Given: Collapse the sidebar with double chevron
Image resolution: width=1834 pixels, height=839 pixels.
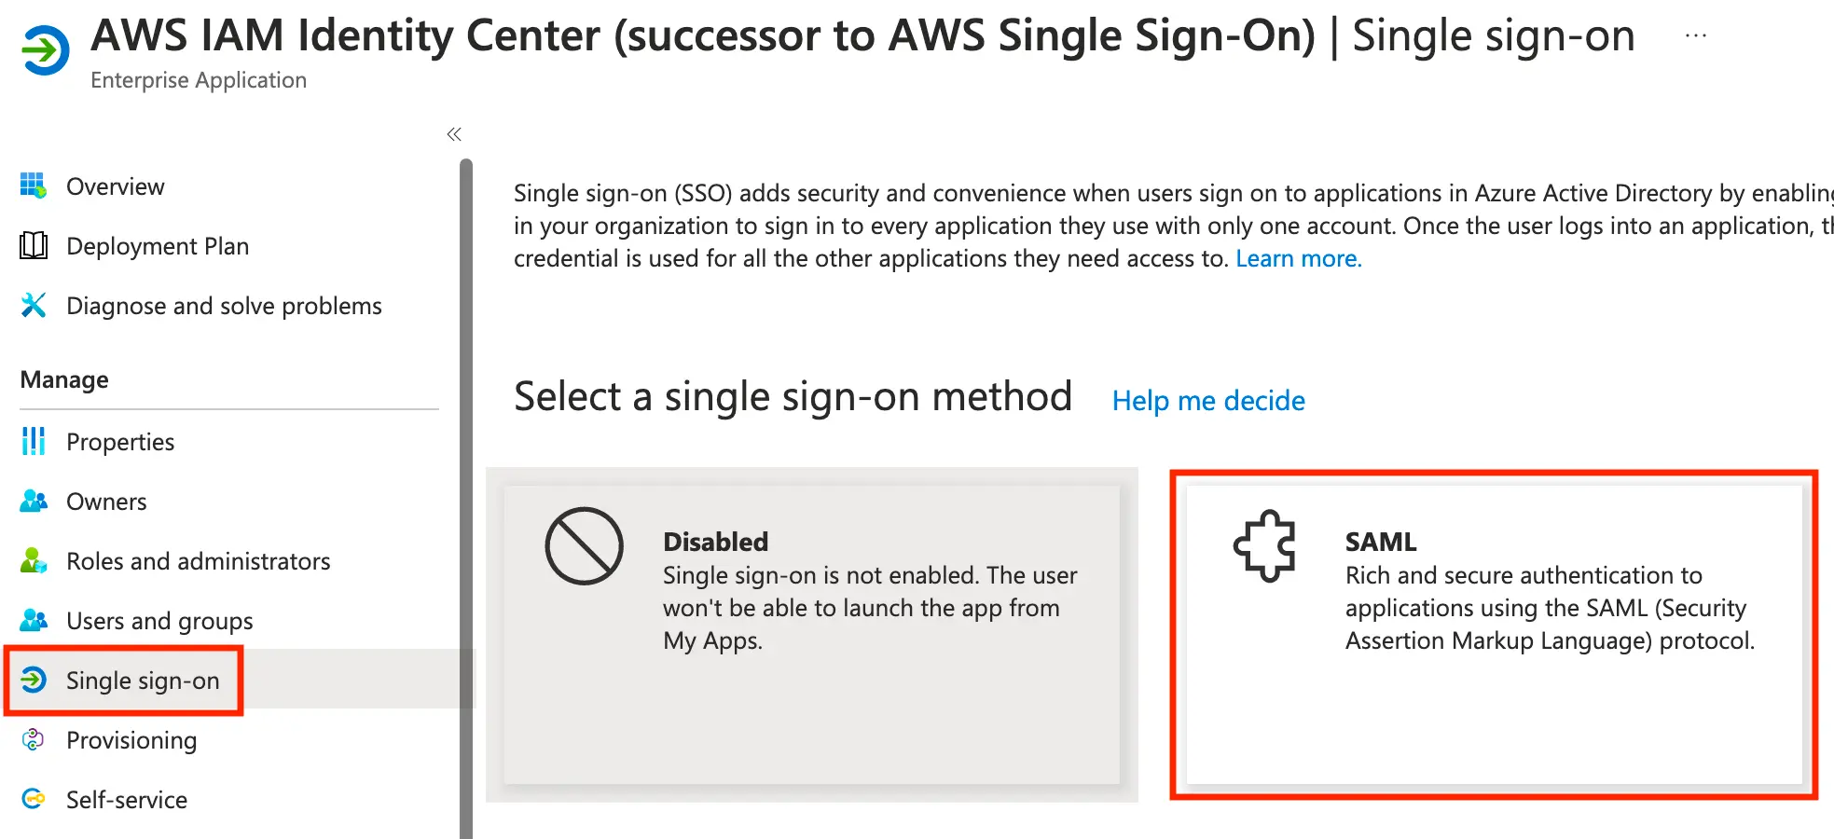Looking at the screenshot, I should click(x=454, y=134).
